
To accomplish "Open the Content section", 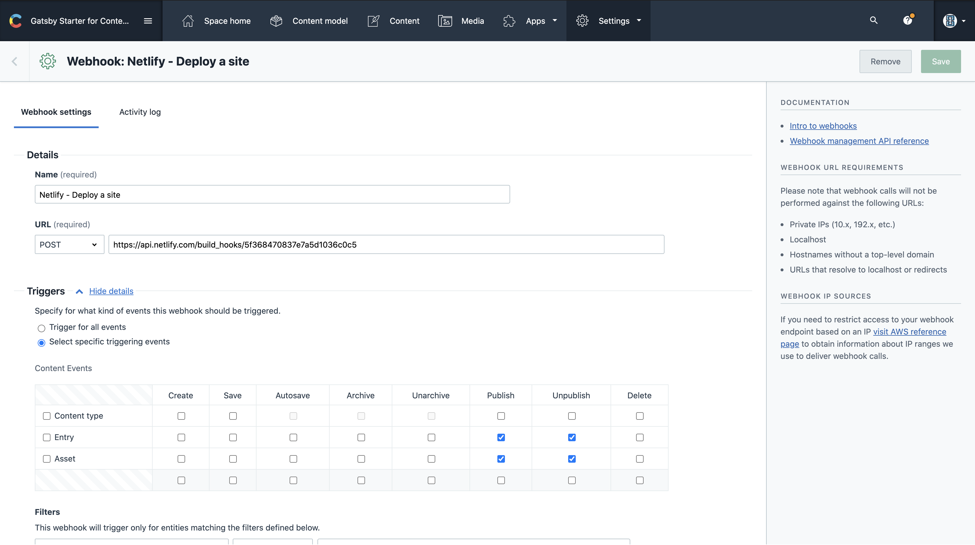I will pos(404,21).
